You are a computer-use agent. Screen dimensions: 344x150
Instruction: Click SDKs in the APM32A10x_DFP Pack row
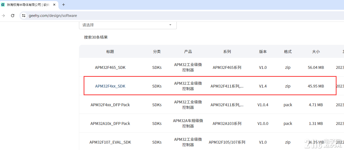157,124
